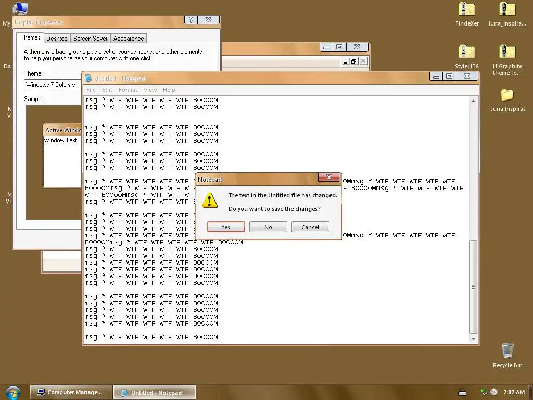Click the Window Text sample preview

tap(60, 140)
